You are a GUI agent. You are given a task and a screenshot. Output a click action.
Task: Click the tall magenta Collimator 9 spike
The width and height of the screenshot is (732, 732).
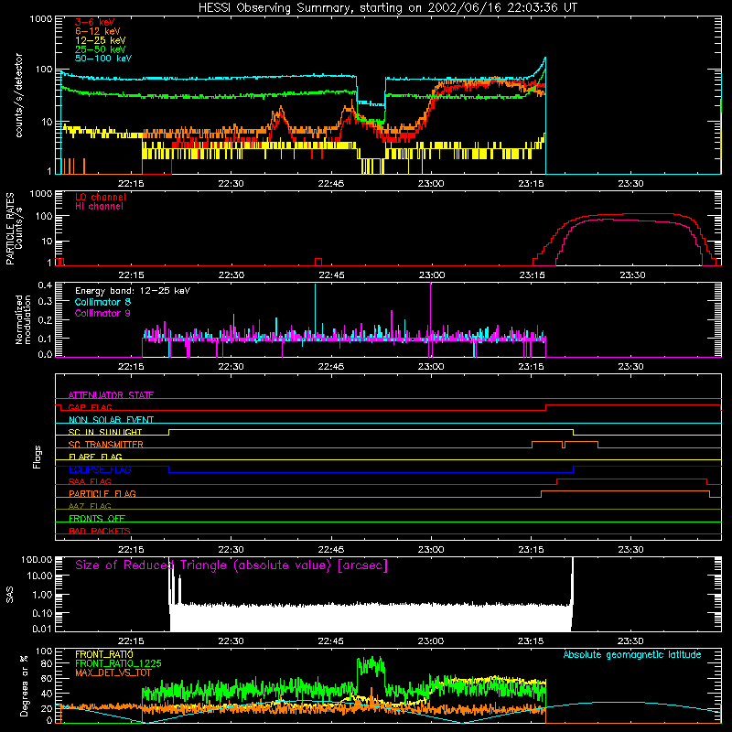[430, 310]
